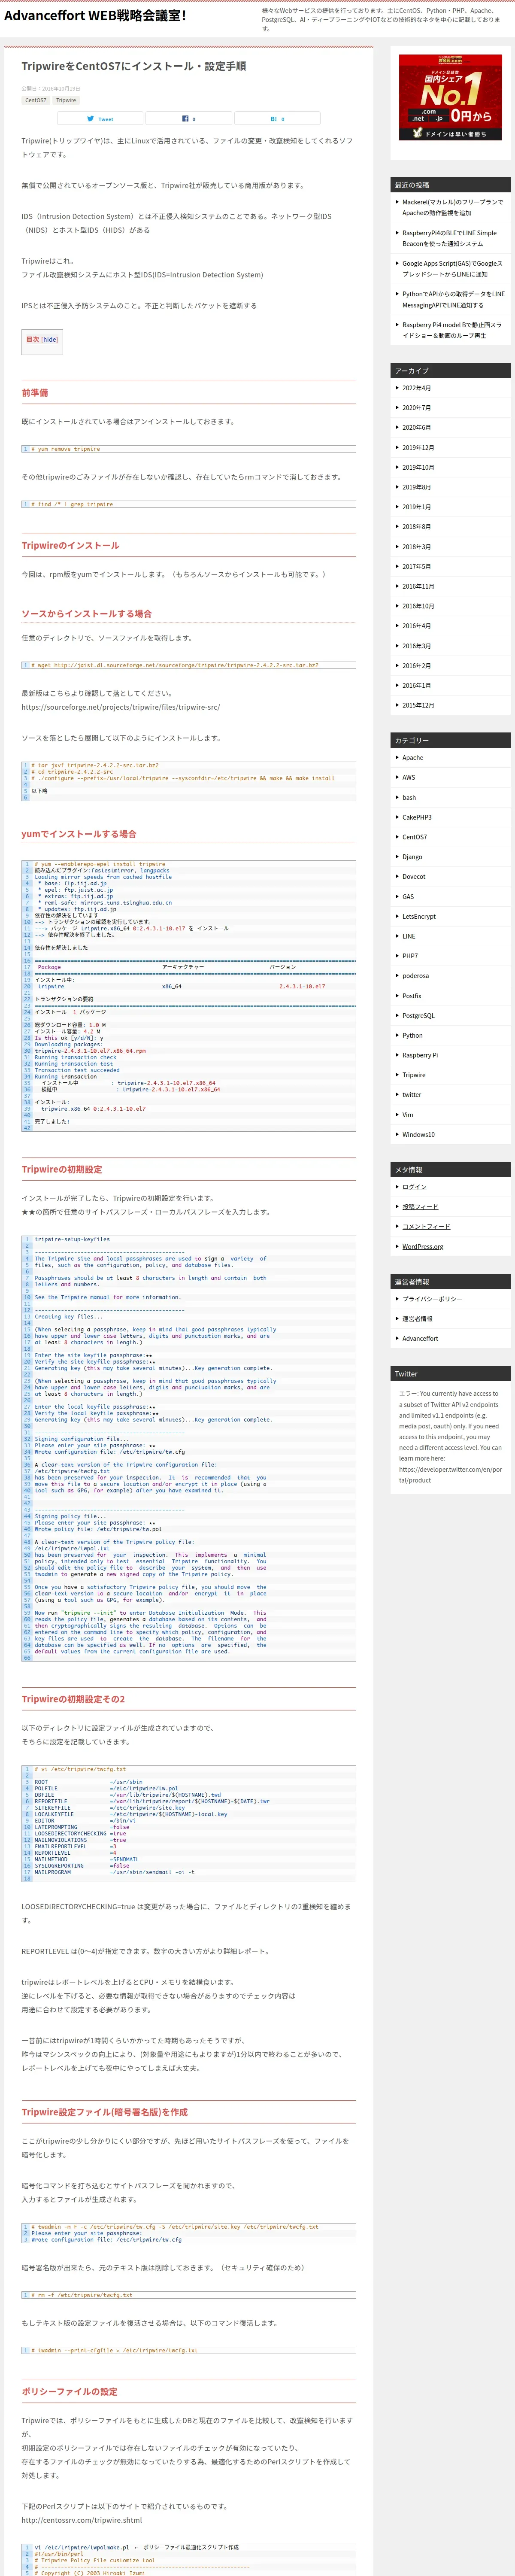Open the GAS category
Viewport: 515px width, 2576px height.
(x=408, y=897)
